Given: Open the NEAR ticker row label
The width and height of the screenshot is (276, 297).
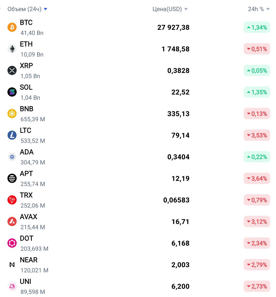Looking at the screenshot, I should pos(28,260).
